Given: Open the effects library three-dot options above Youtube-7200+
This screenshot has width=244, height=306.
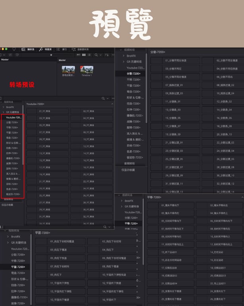Looking at the screenshot, I should [113, 98].
